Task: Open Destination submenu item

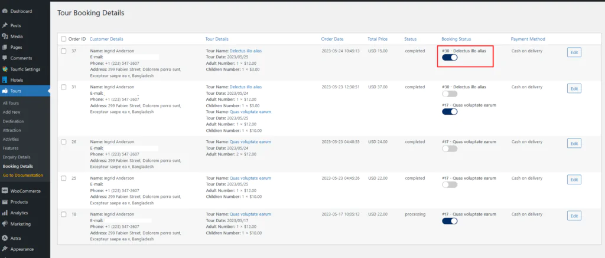Action: pos(13,121)
